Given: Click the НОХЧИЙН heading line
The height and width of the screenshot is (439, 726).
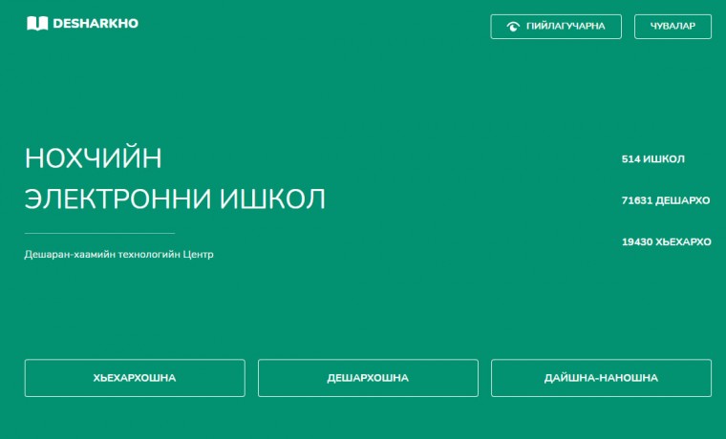Looking at the screenshot, I should coord(93,157).
